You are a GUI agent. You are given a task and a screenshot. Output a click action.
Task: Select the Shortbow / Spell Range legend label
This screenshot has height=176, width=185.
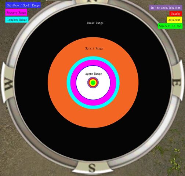pyautogui.click(x=23, y=5)
